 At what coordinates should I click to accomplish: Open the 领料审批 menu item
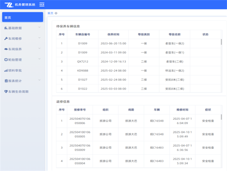coord(23,70)
